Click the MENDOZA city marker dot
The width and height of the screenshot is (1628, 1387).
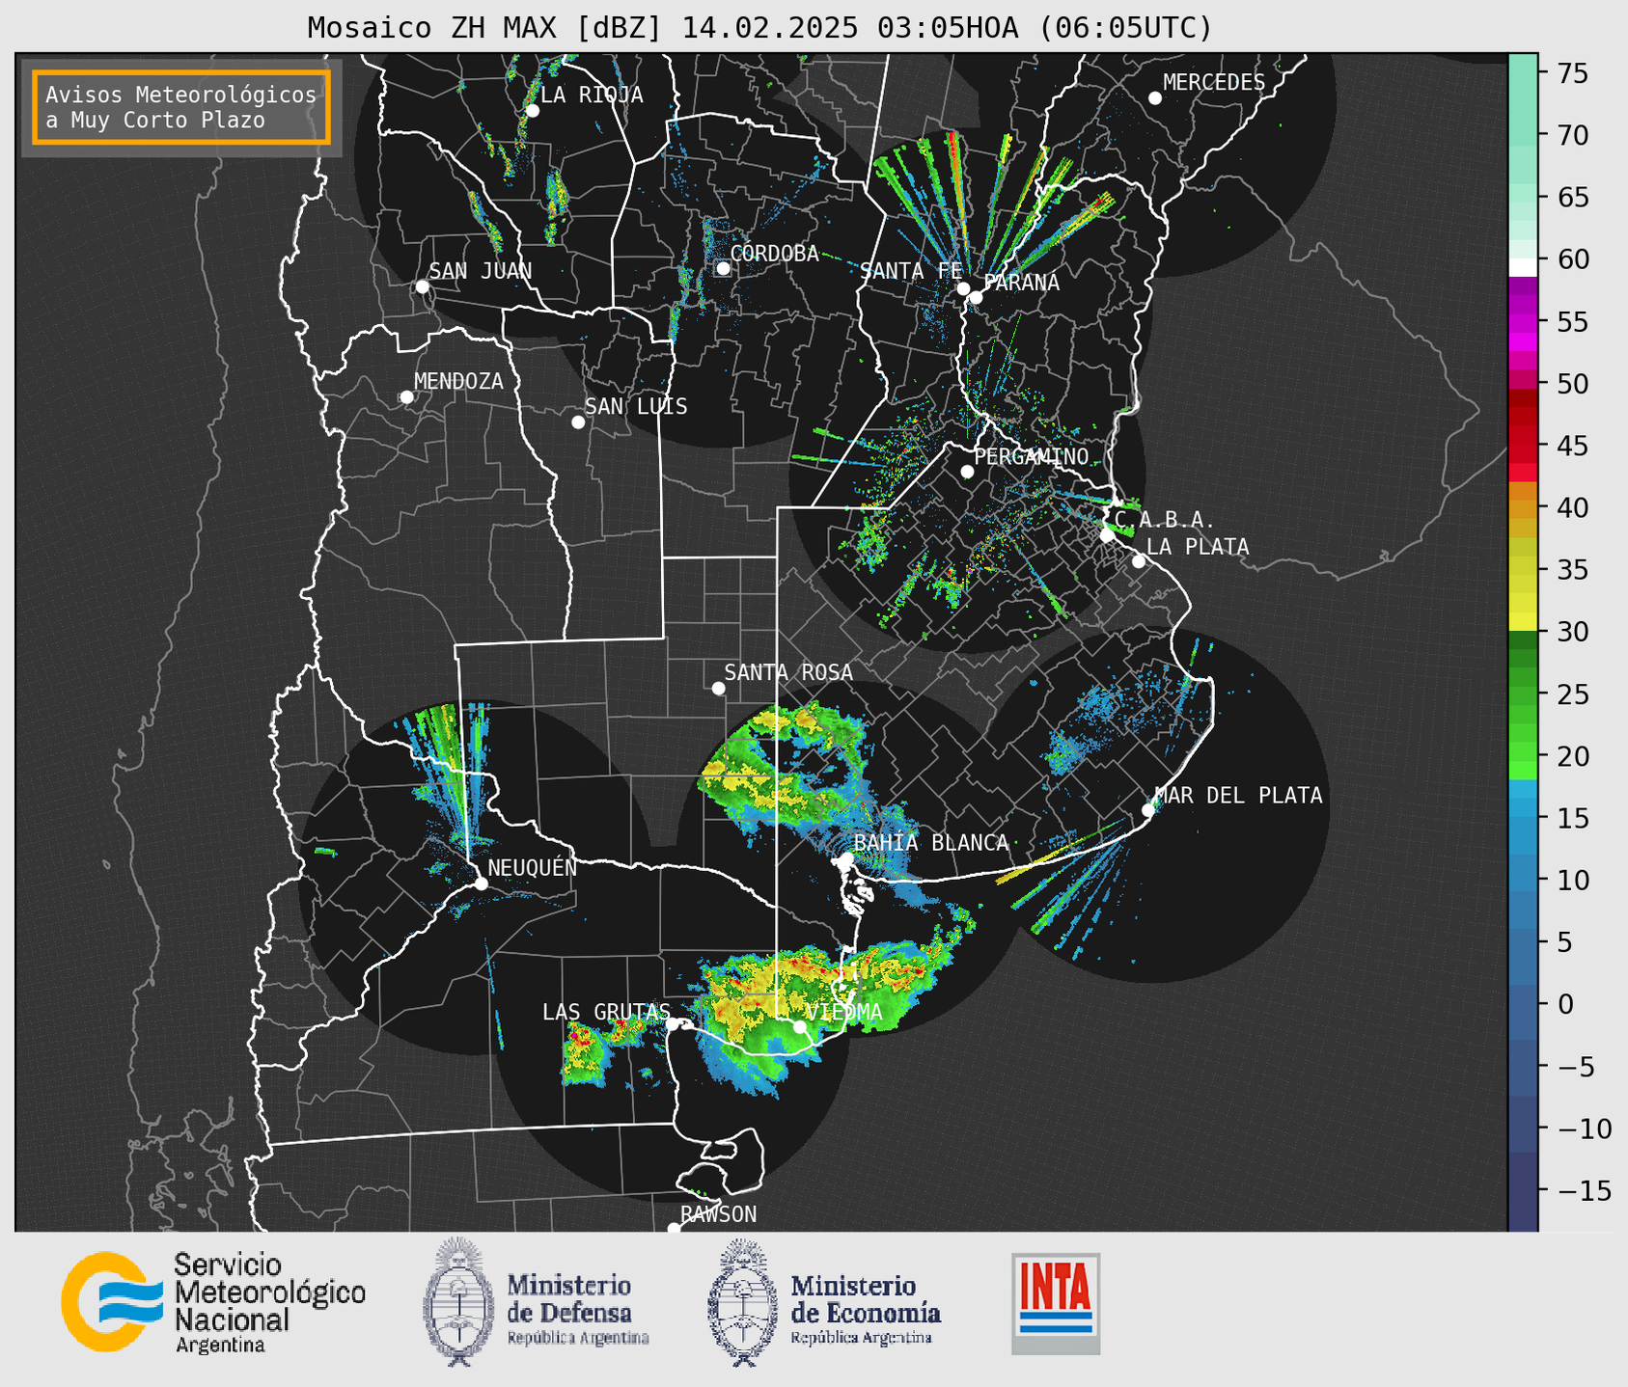click(x=406, y=397)
